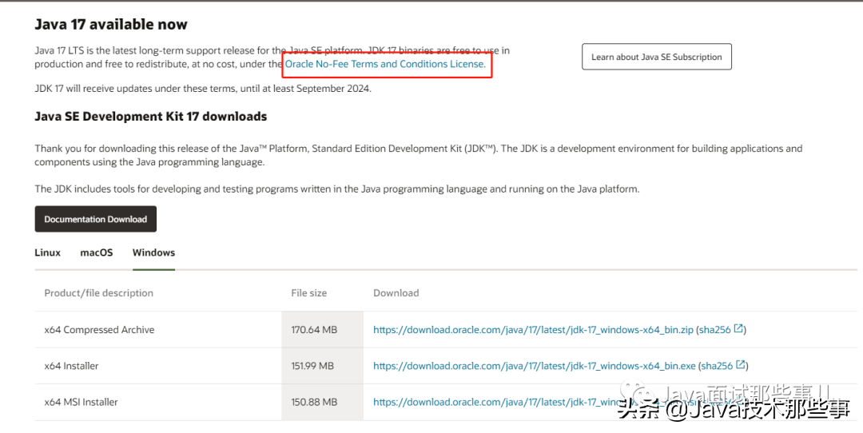Image resolution: width=863 pixels, height=433 pixels.
Task: Download the jdk-17_windows-x64_bin.exe link
Action: pyautogui.click(x=535, y=366)
